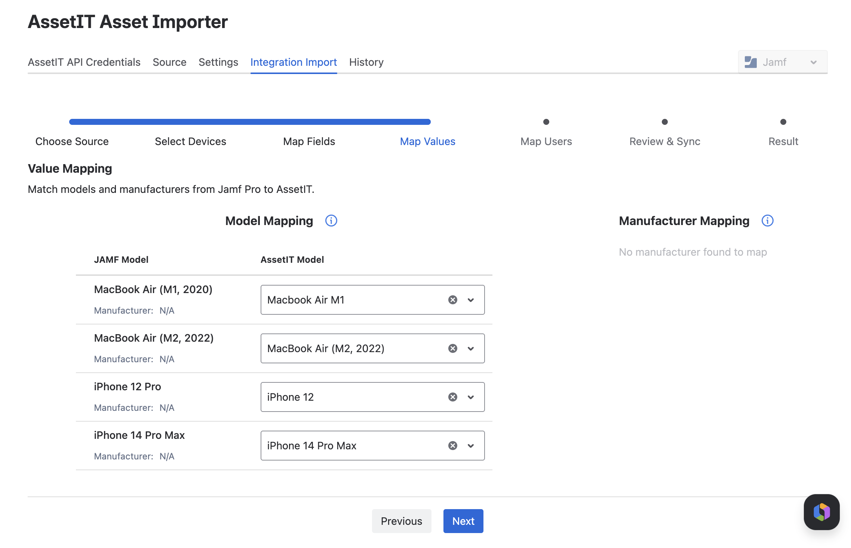Click the Model Mapping info icon

tap(331, 221)
